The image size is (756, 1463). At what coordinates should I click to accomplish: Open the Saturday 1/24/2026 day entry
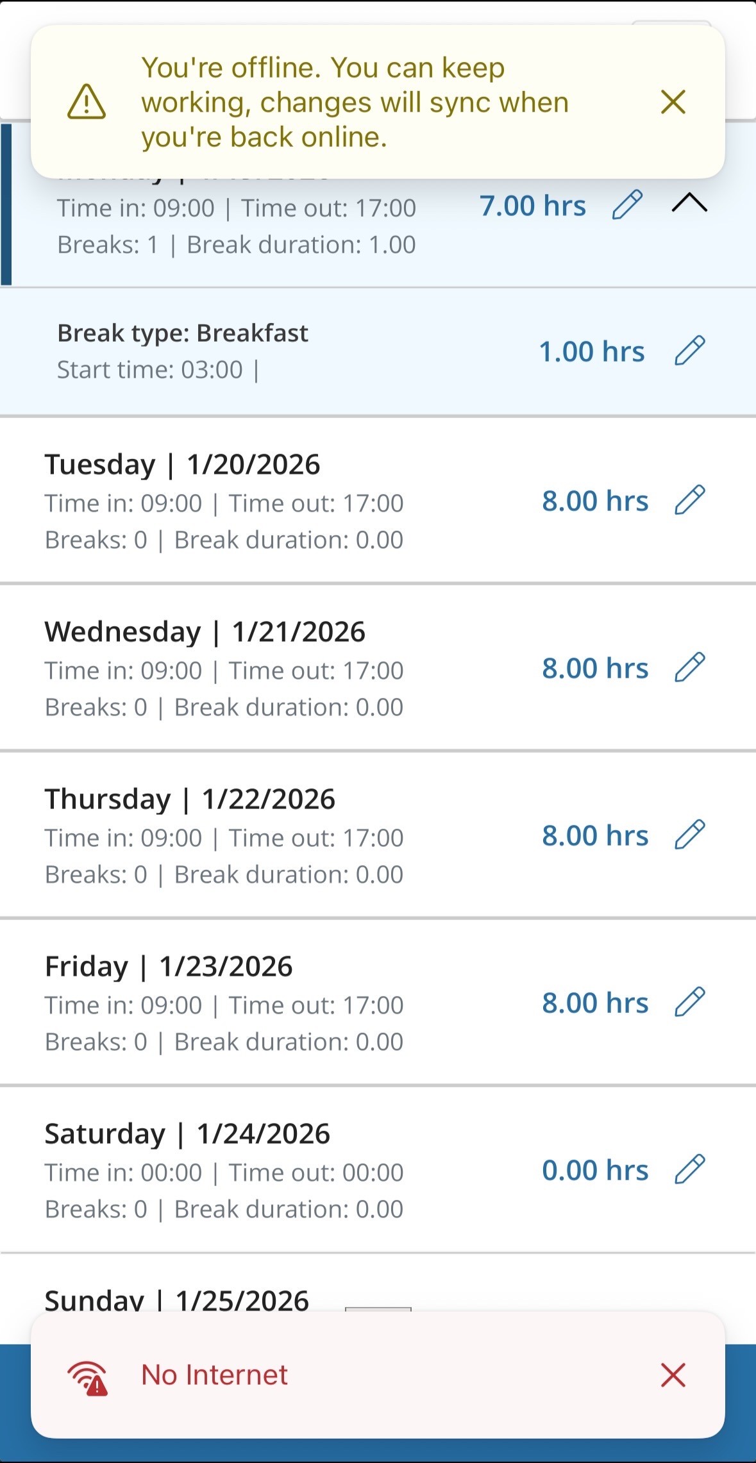tap(256, 1171)
